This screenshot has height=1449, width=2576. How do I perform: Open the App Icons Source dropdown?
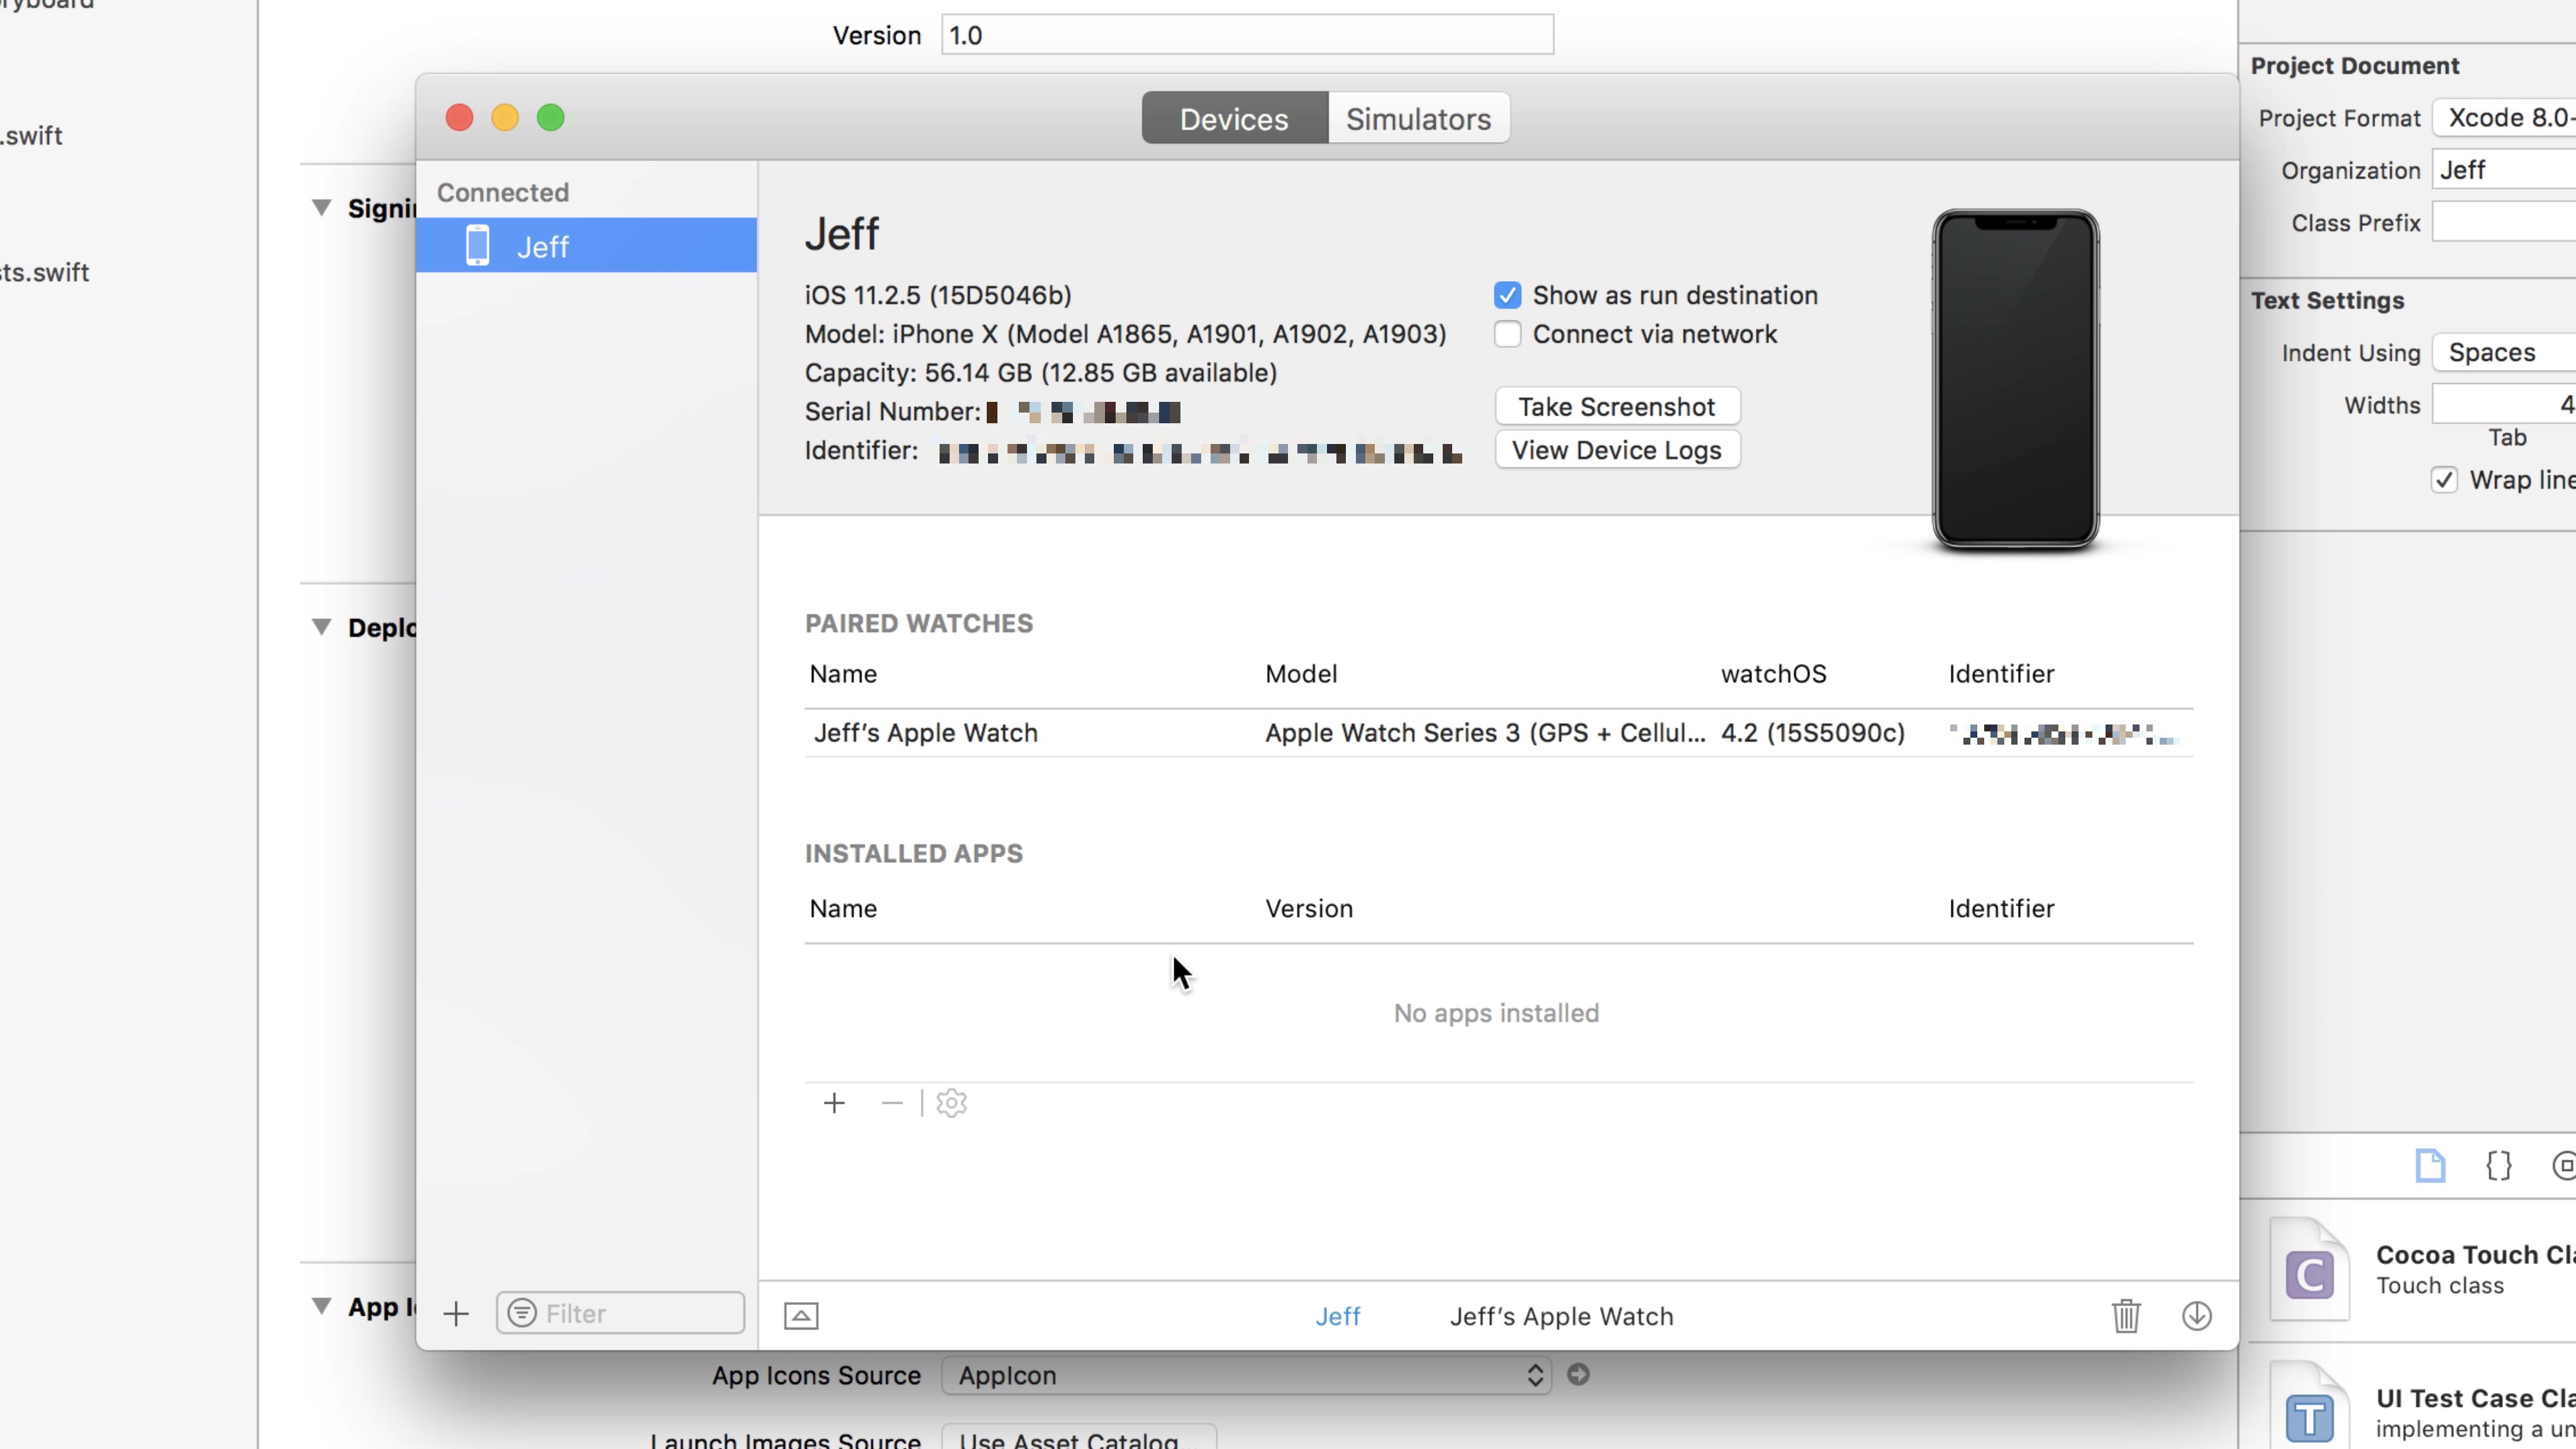click(x=1245, y=1375)
